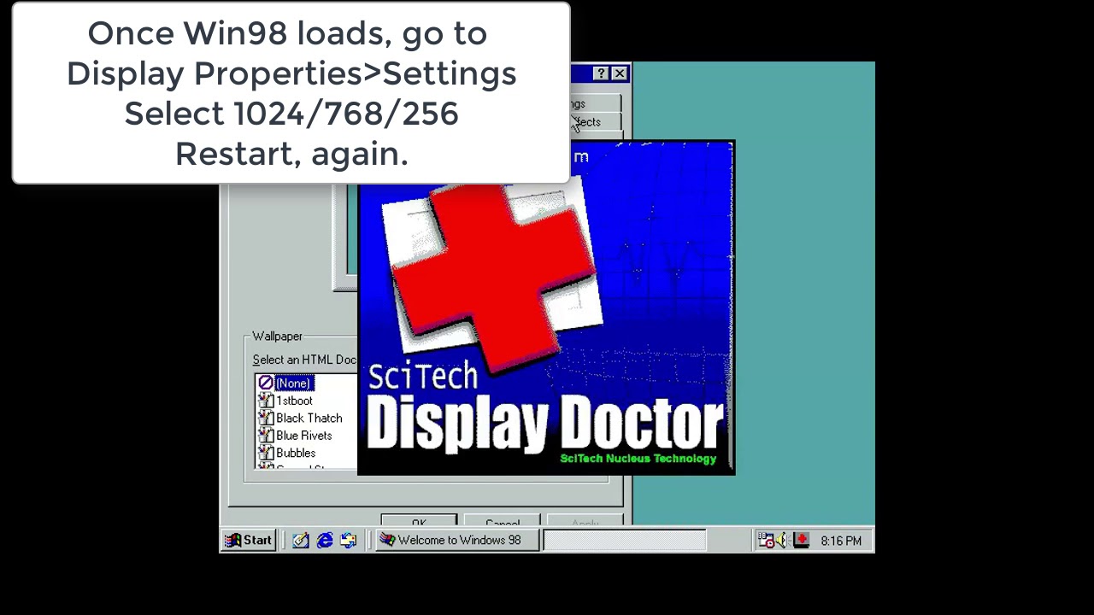Dismiss the SciTech Display Doctor splash image
This screenshot has width=1094, height=615.
545,307
